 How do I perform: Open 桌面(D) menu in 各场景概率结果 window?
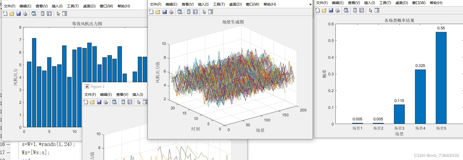coord(402,3)
